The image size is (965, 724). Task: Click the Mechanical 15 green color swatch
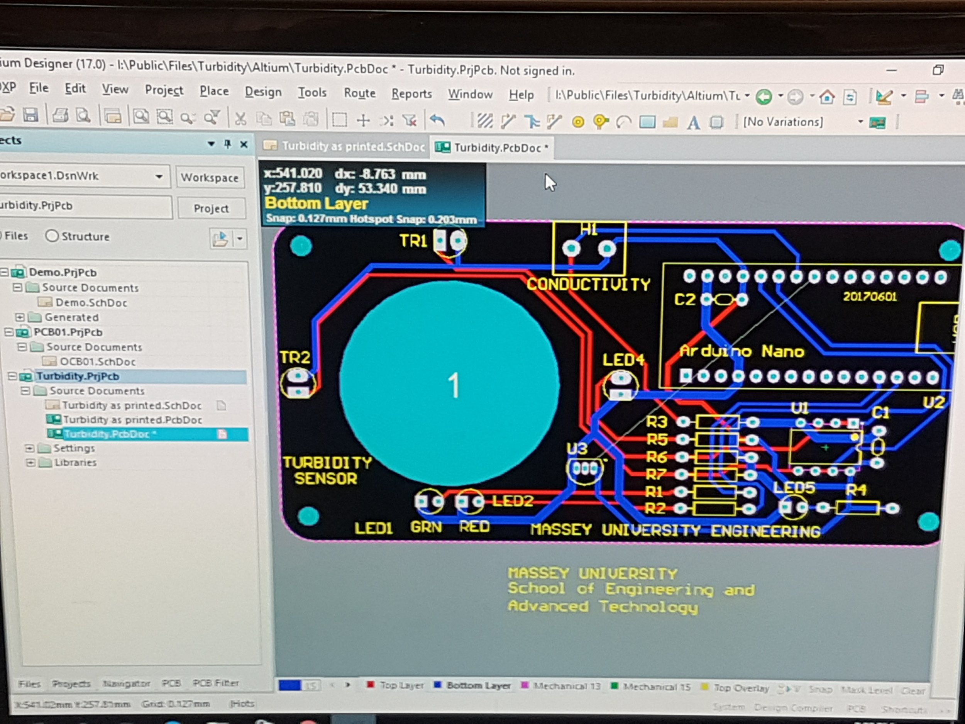click(x=615, y=687)
